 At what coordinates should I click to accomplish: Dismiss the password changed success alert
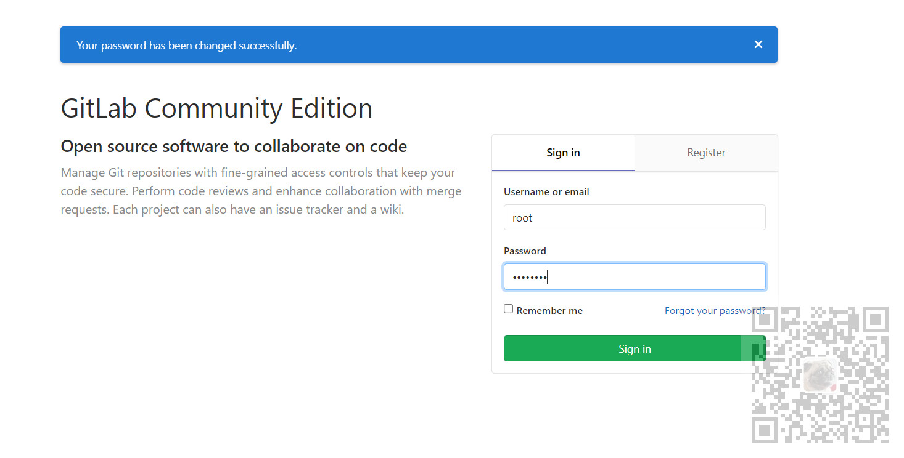[x=758, y=44]
